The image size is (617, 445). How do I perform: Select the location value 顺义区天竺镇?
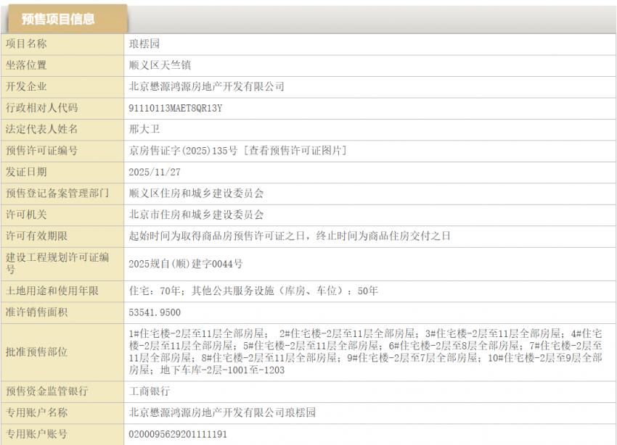(x=160, y=65)
